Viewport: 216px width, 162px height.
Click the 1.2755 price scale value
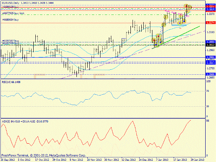(211, 68)
